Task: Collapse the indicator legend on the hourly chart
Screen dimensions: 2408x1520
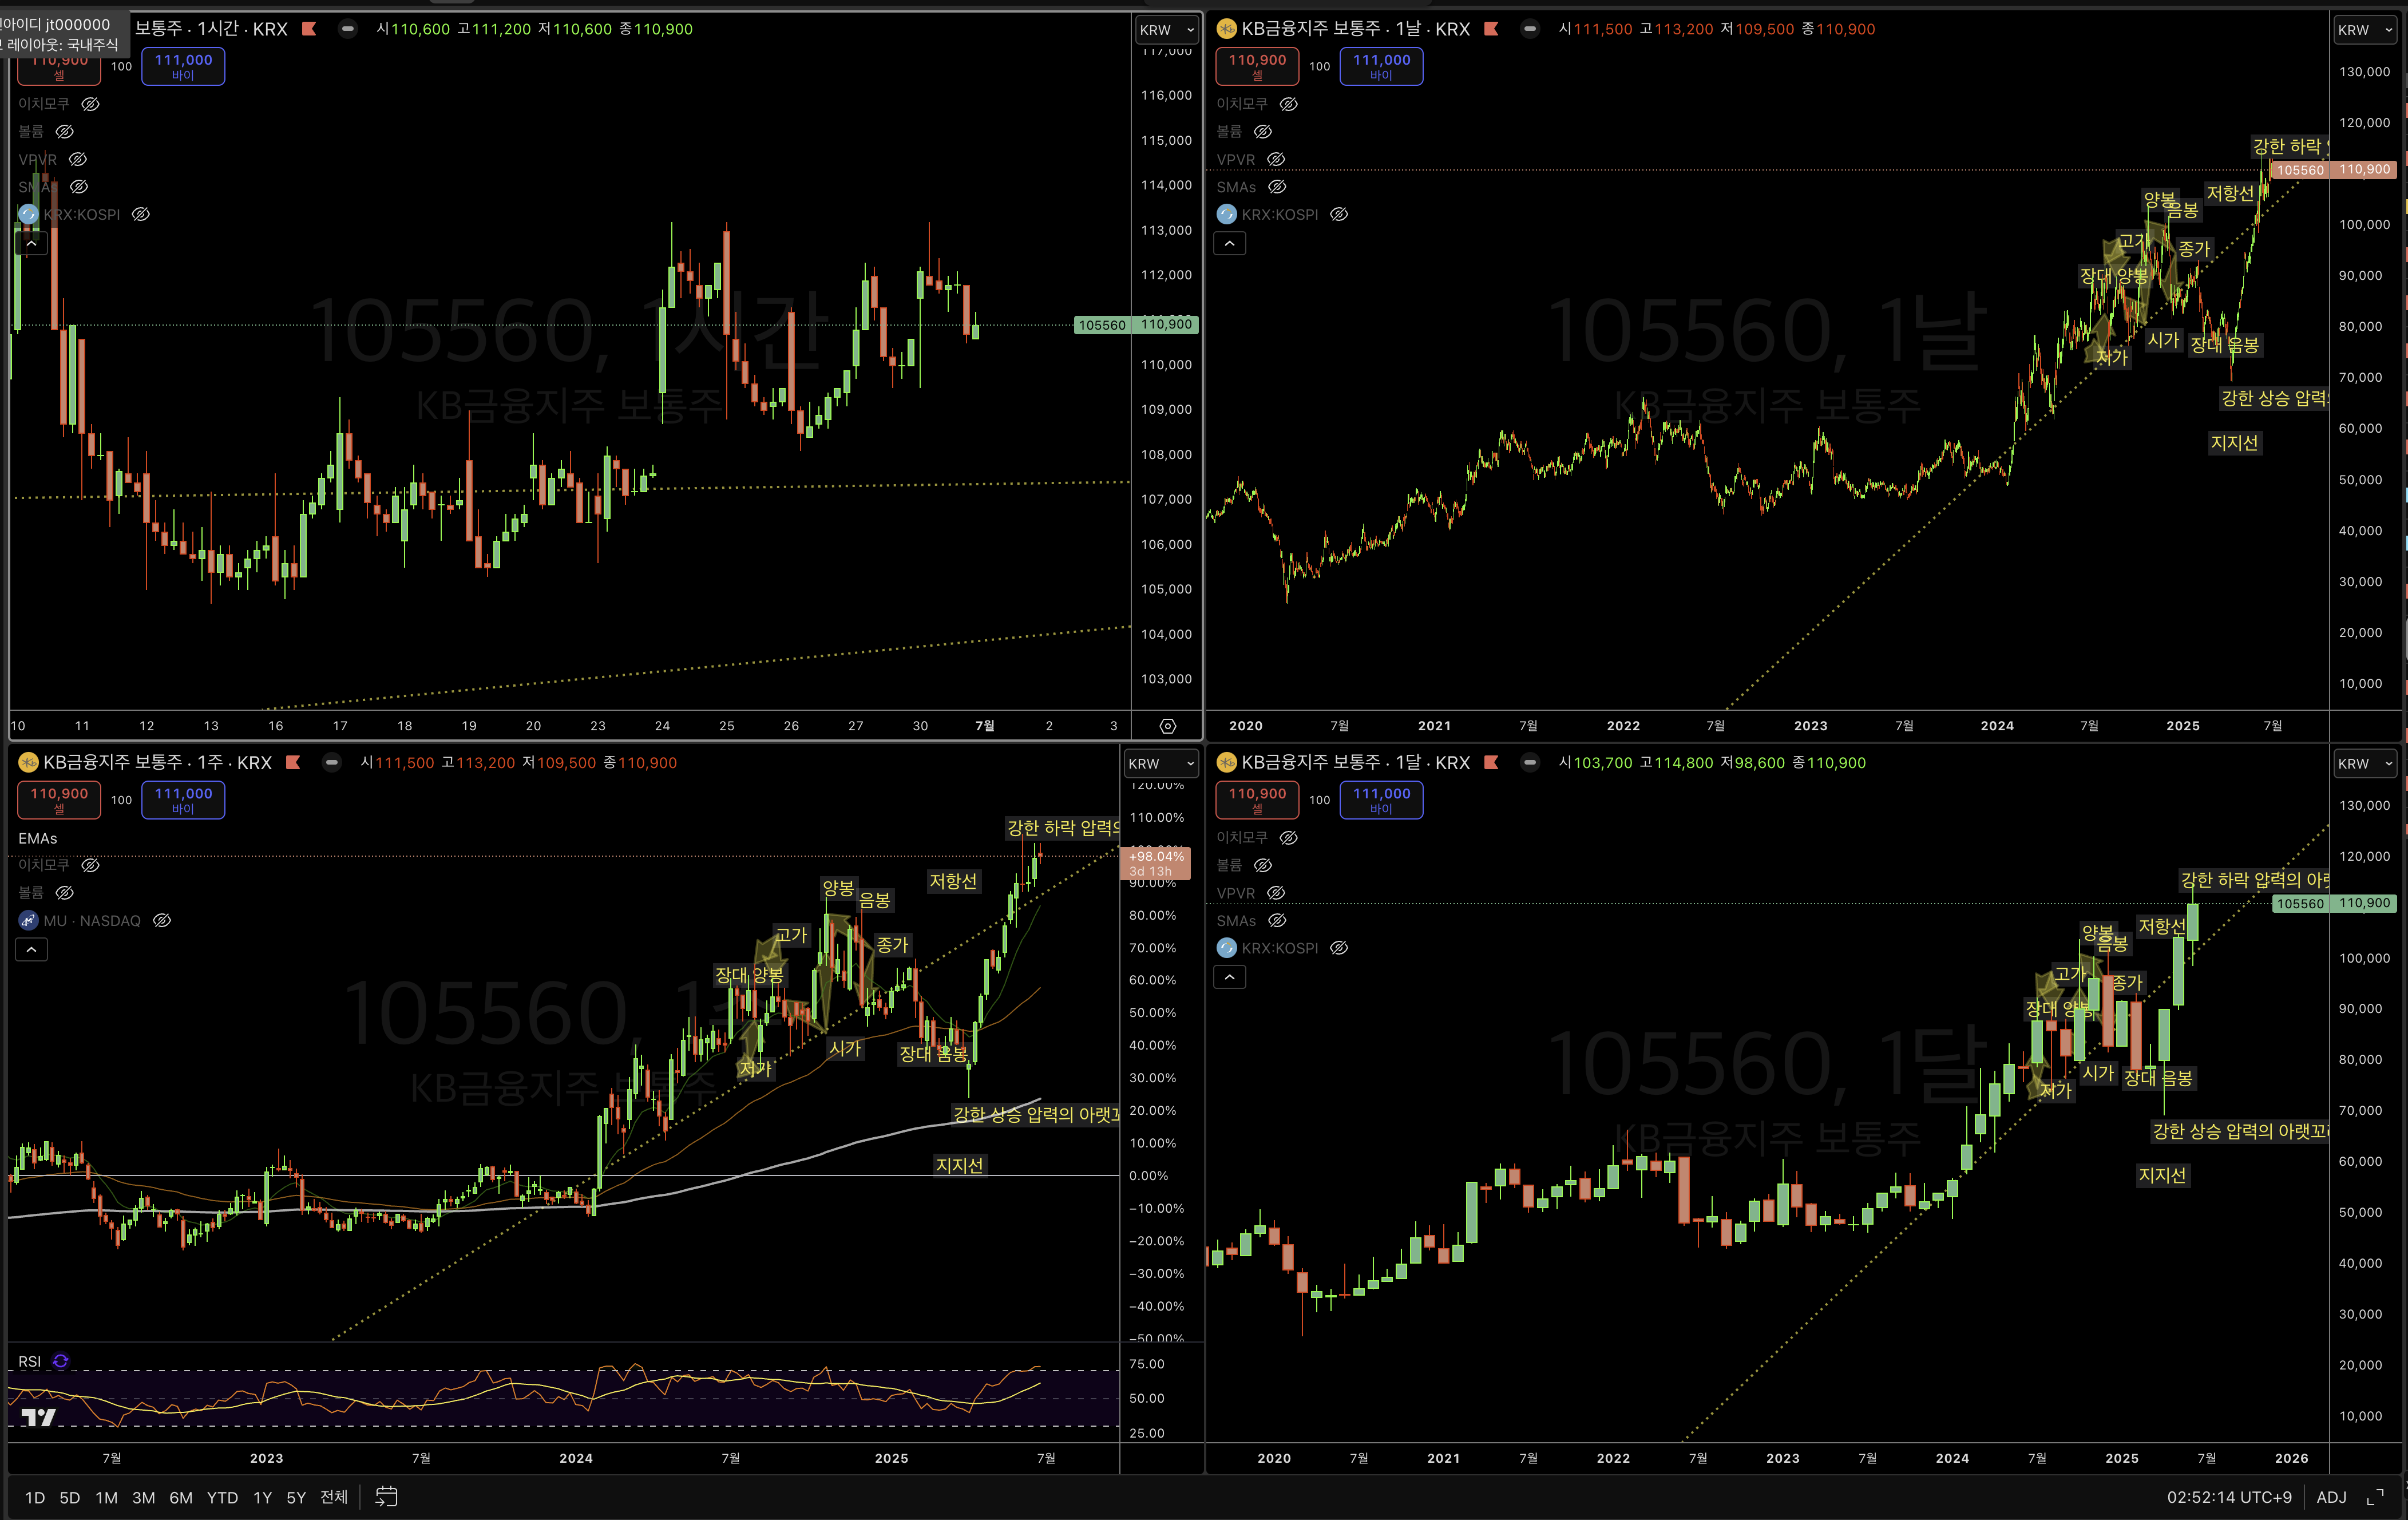Action: pyautogui.click(x=31, y=243)
